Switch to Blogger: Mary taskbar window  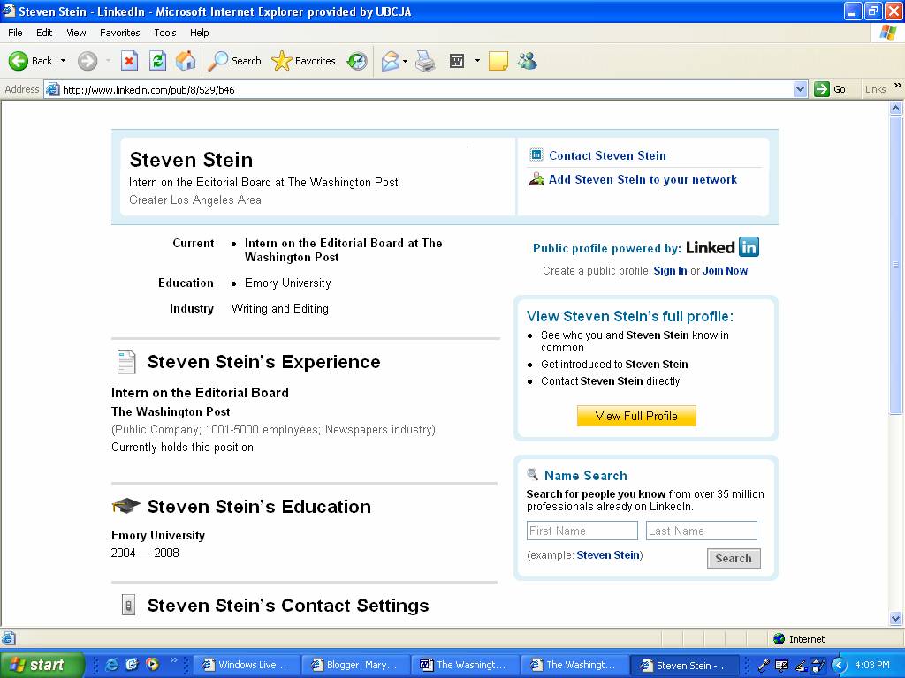tap(356, 665)
